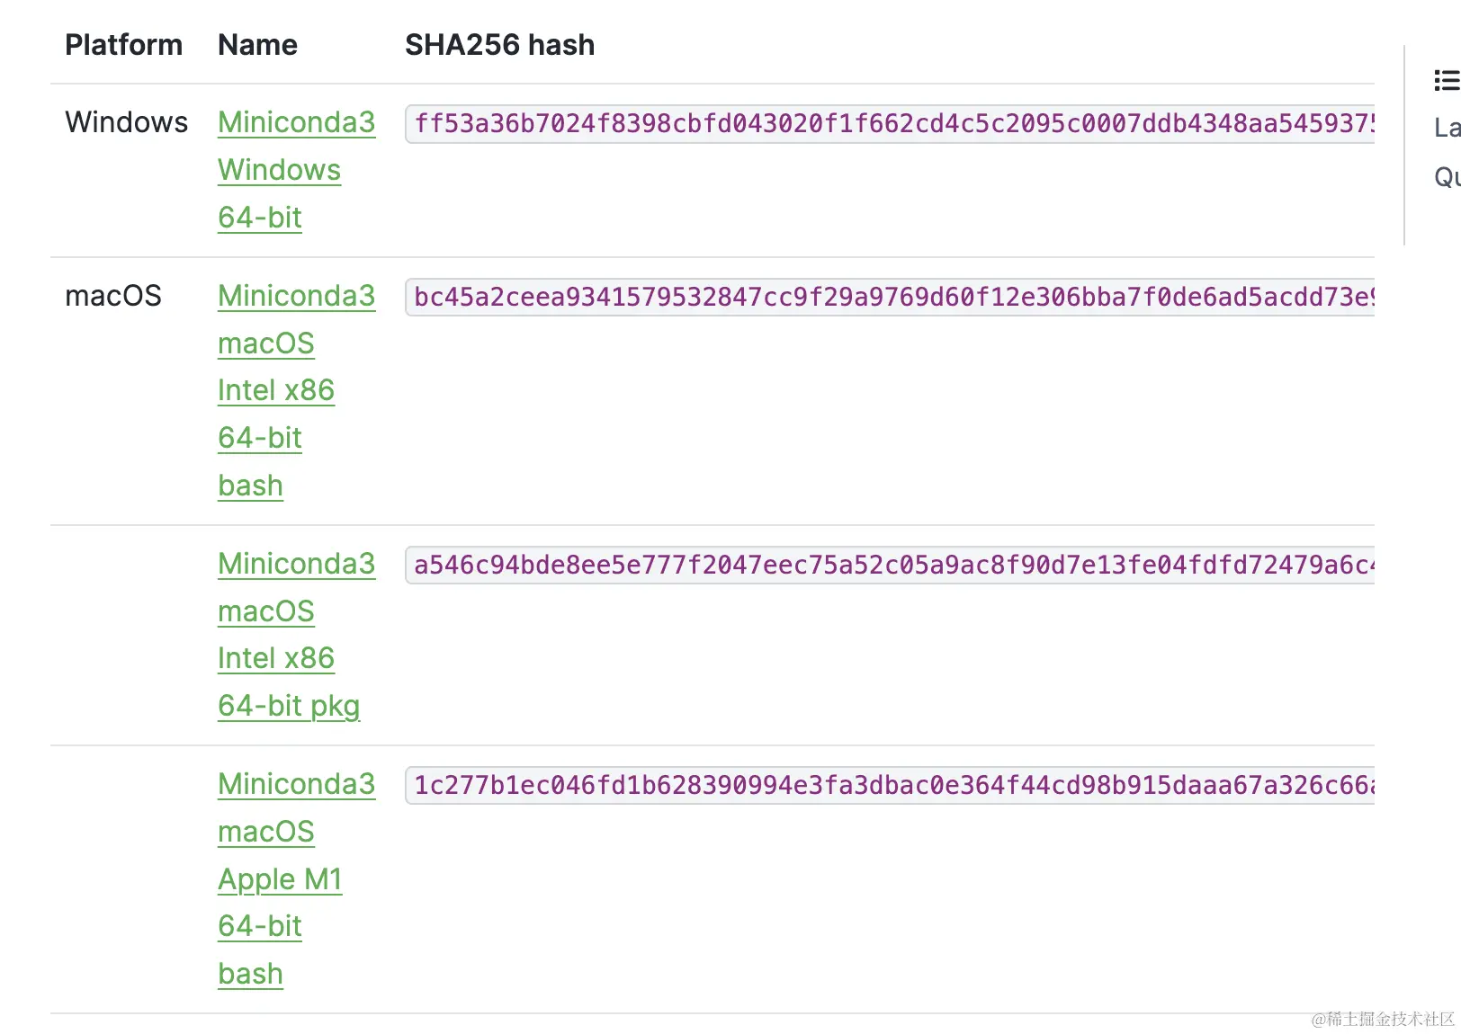The height and width of the screenshot is (1034, 1461).
Task: Open the Miniconda3 Windows 64-bit installer link
Action: [296, 122]
